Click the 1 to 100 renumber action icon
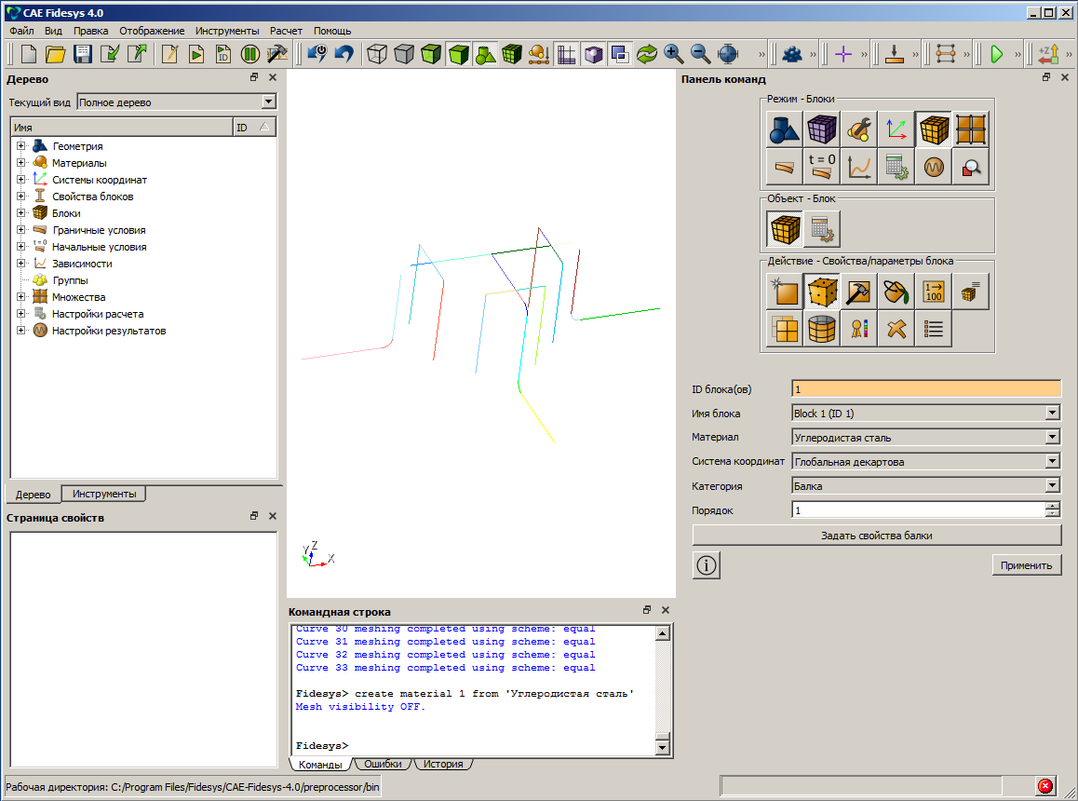The height and width of the screenshot is (801, 1078). [934, 292]
